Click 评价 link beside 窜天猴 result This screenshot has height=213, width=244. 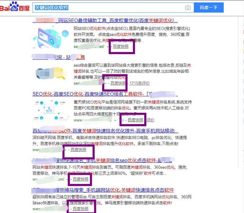(x=150, y=120)
